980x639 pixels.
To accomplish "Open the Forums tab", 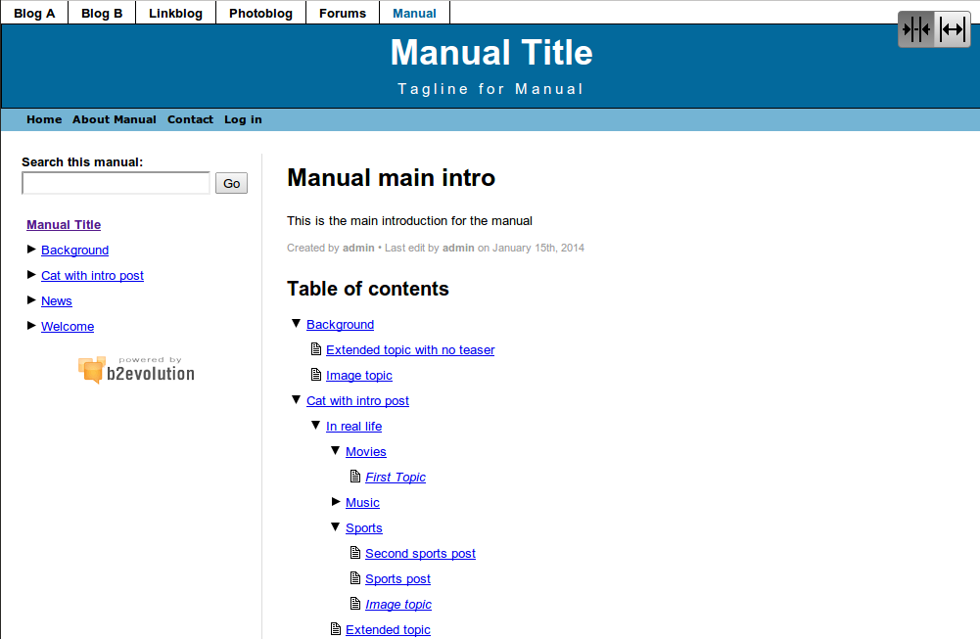I will 343,13.
